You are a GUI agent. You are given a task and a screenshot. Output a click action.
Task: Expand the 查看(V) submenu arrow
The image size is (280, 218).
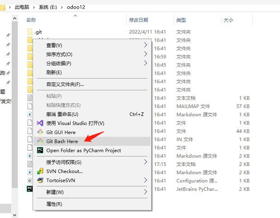(x=146, y=45)
